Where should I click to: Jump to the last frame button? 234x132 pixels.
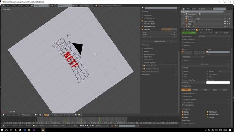click(93, 126)
